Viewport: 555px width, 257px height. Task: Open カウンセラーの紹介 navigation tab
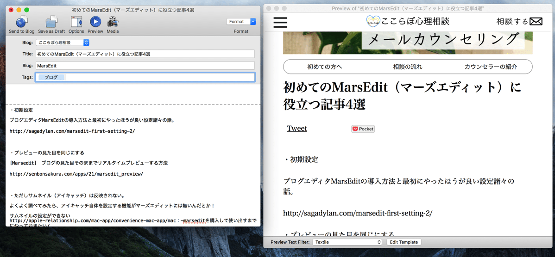click(x=491, y=67)
